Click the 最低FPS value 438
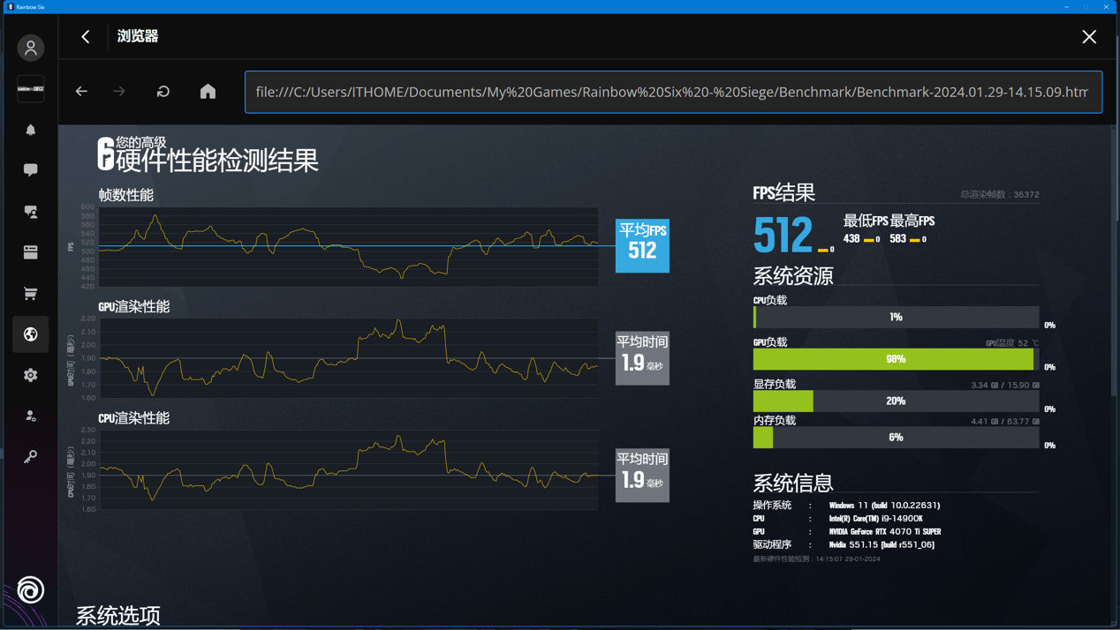Viewport: 1120px width, 630px height. click(851, 239)
